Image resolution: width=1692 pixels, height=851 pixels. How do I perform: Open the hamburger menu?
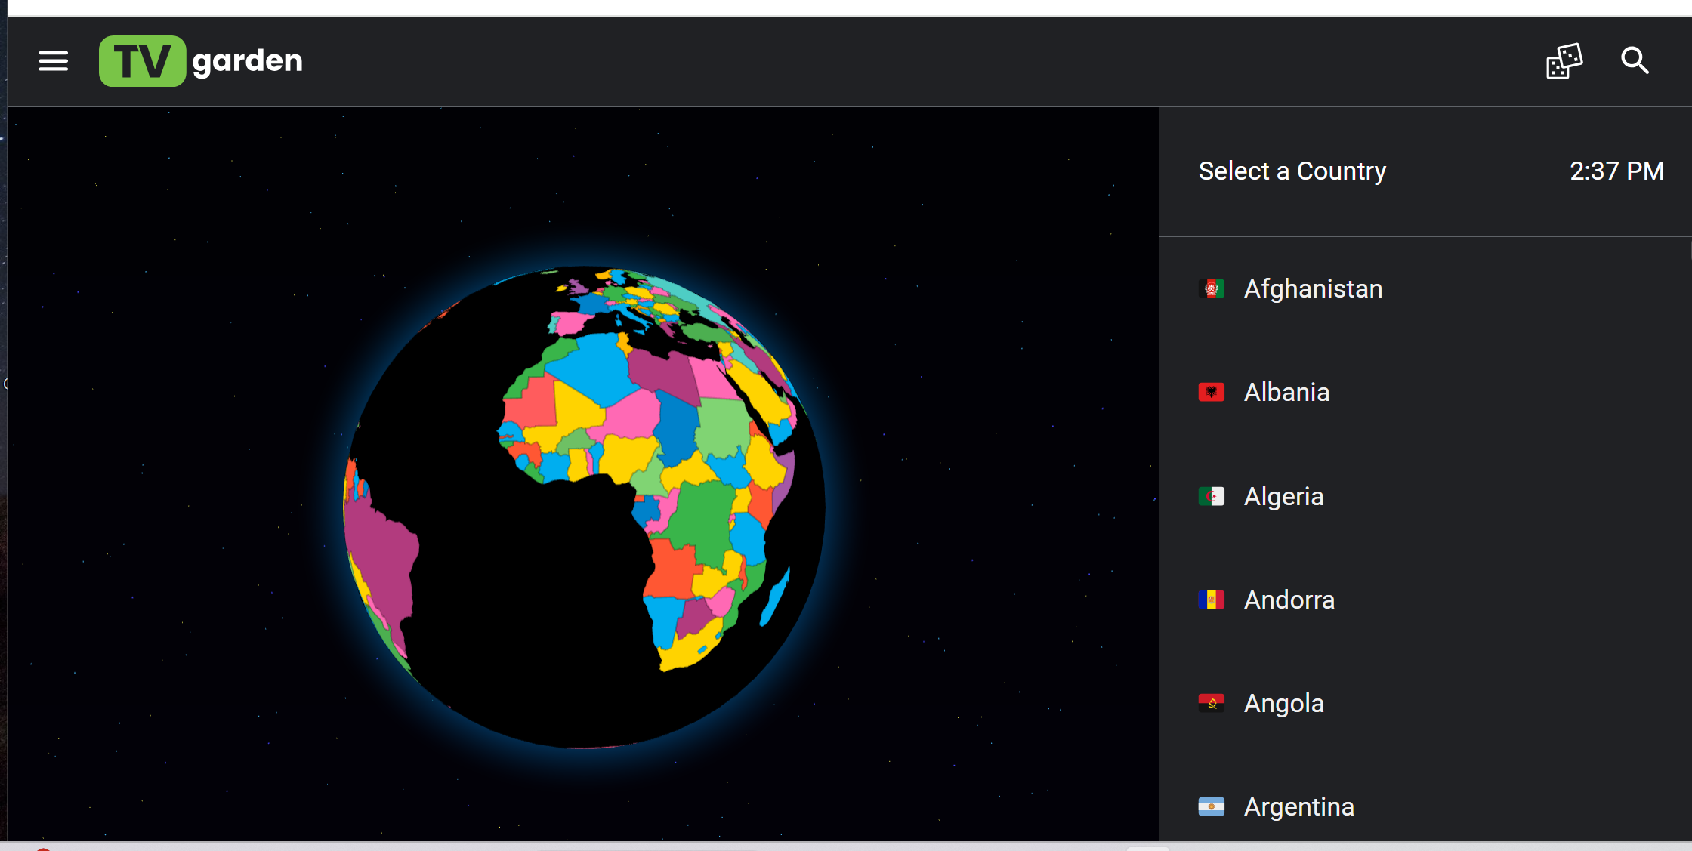[53, 60]
